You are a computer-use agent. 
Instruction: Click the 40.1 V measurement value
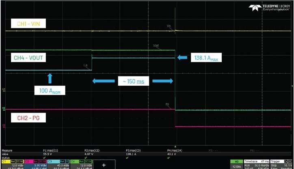point(171,154)
